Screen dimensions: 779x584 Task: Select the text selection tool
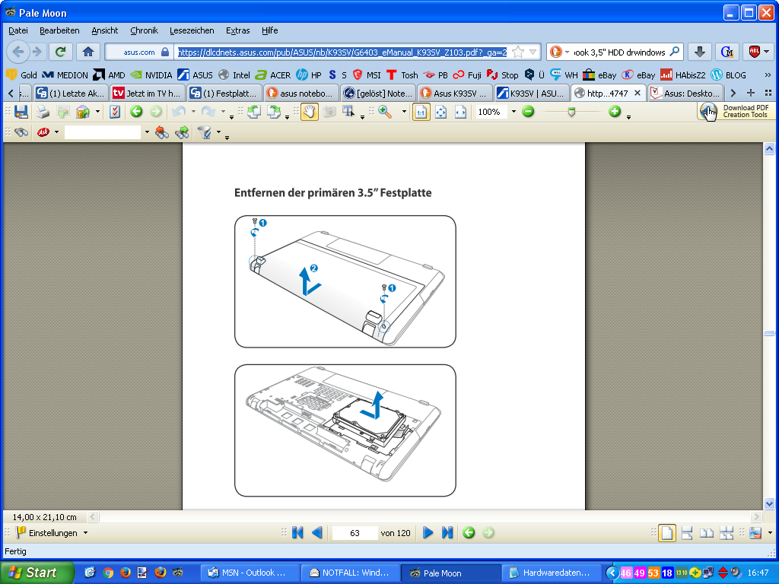click(x=348, y=112)
